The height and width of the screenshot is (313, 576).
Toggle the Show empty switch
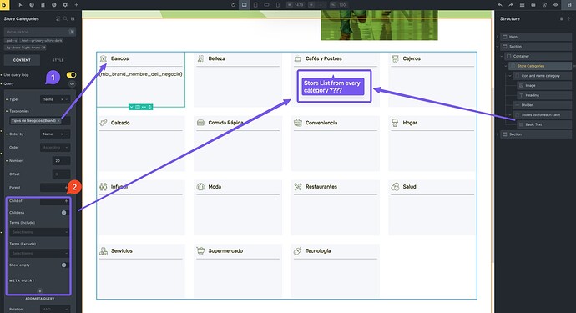coord(64,265)
